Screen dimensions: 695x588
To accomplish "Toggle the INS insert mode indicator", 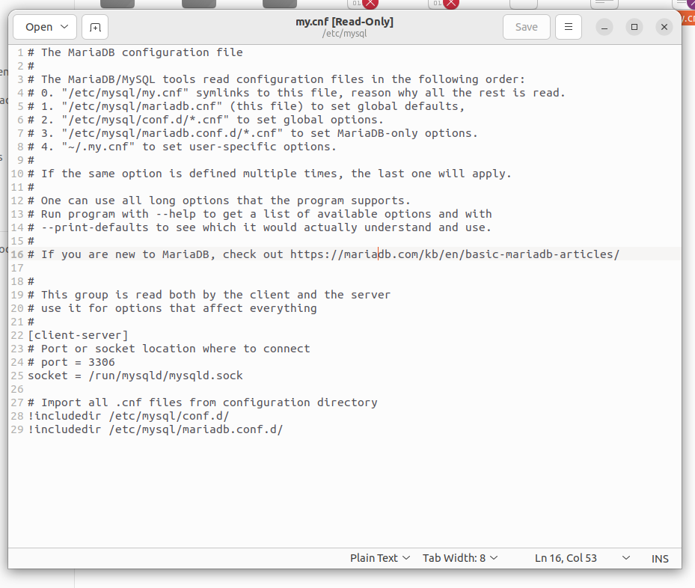I will (x=660, y=558).
